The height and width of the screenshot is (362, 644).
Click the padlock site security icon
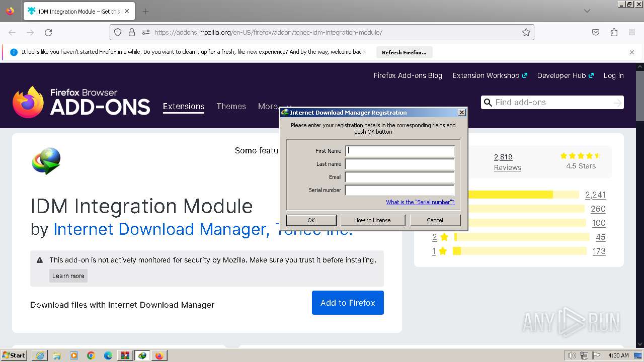point(132,32)
